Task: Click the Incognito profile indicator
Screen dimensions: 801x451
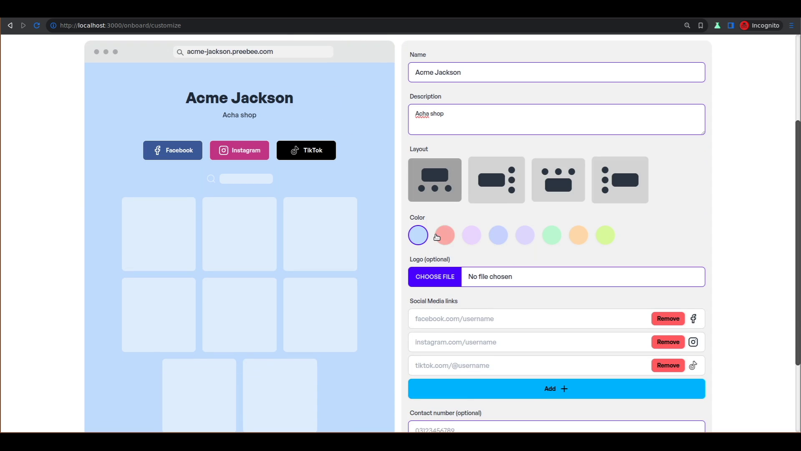Action: click(760, 25)
